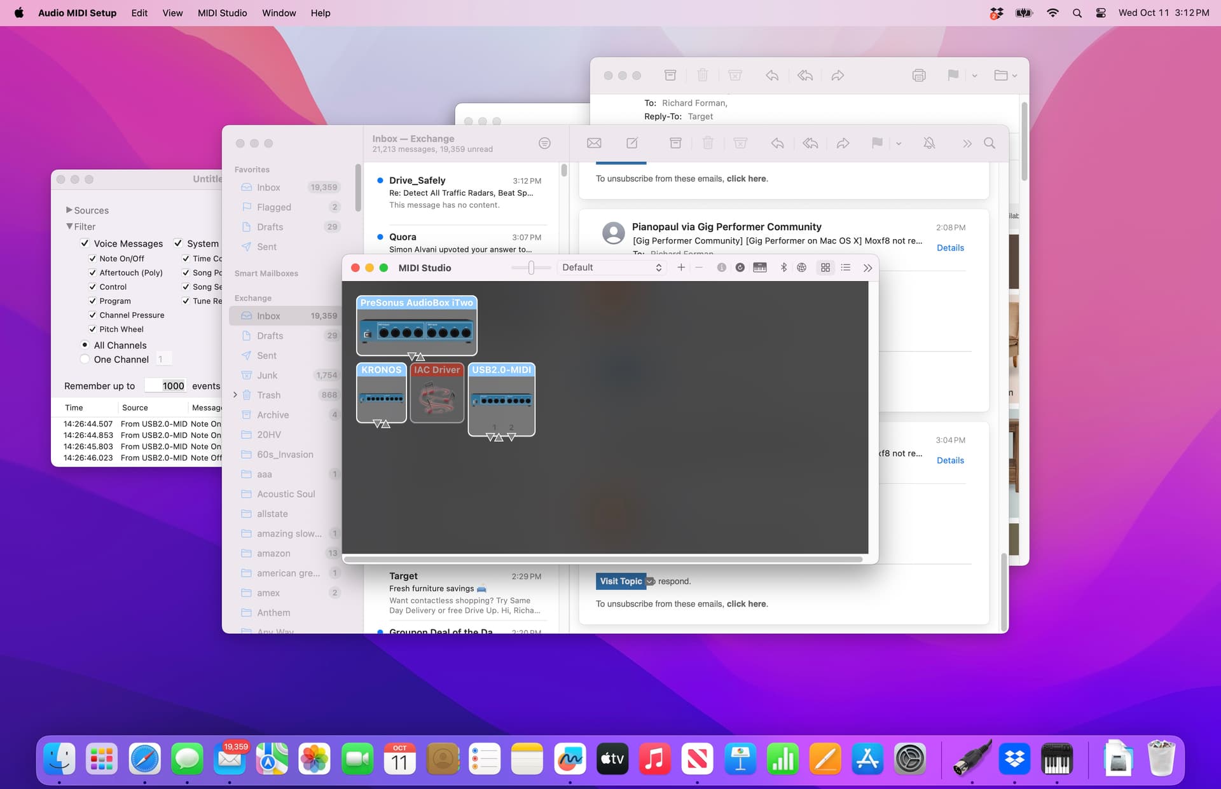
Task: Expand the Trash mailbox tree in Mail
Action: [x=235, y=395]
